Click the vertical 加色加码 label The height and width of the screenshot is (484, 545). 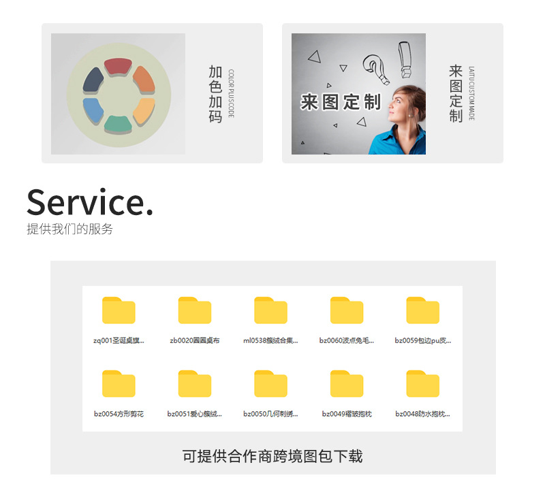215,94
